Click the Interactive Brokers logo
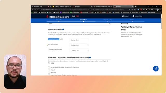 click(58, 17)
